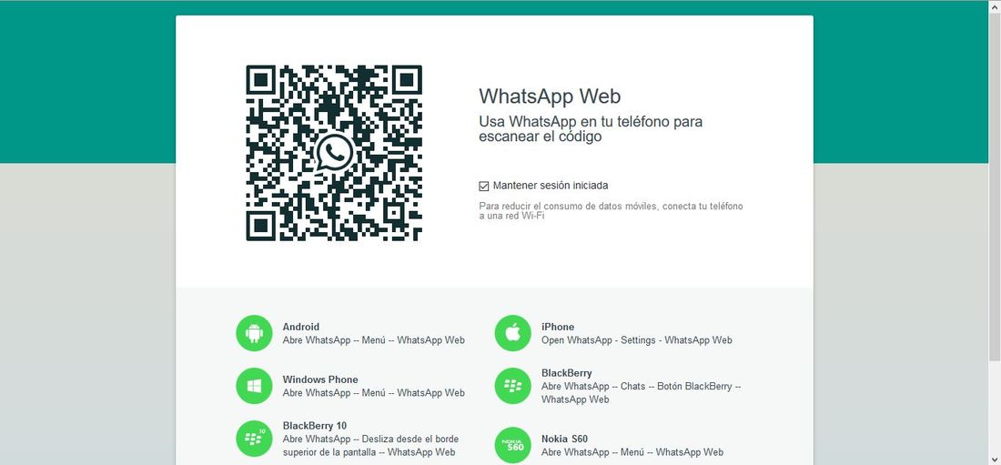Click the 'BlackBerry' heading
The height and width of the screenshot is (465, 1001).
566,373
